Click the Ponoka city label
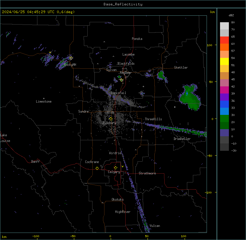The width and height of the screenshot is (246, 240). click(x=137, y=39)
